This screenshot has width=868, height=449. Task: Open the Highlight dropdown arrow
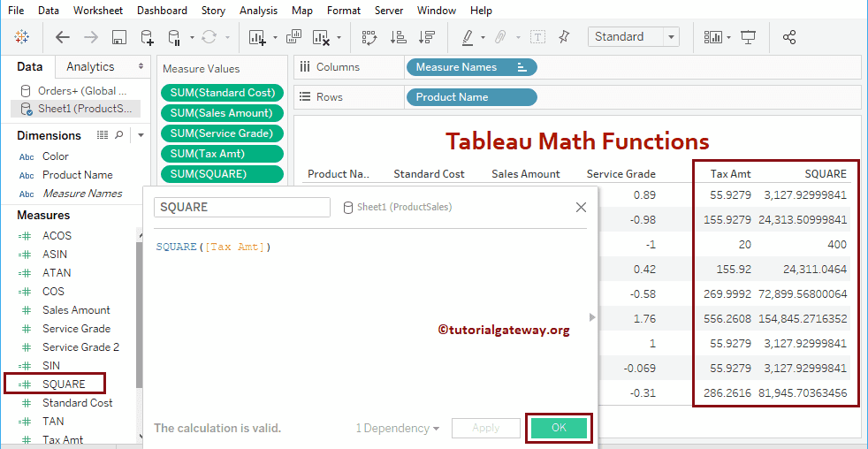point(483,38)
